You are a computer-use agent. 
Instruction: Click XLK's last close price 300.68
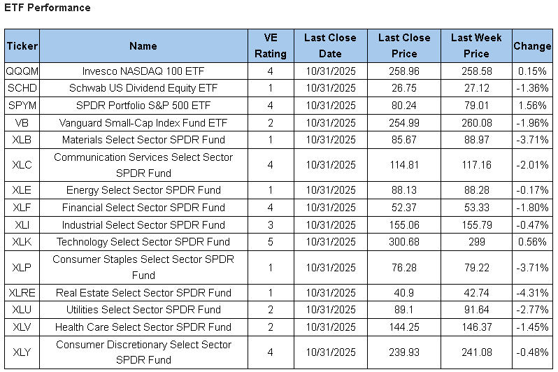pyautogui.click(x=404, y=242)
